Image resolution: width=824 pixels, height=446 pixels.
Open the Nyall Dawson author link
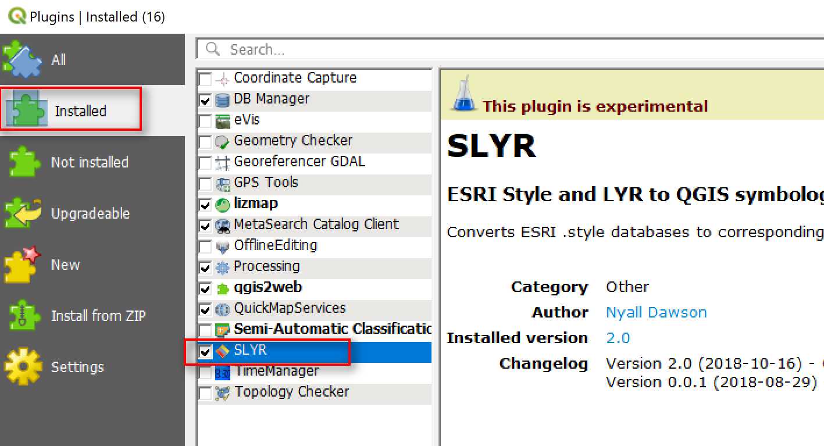[656, 312]
